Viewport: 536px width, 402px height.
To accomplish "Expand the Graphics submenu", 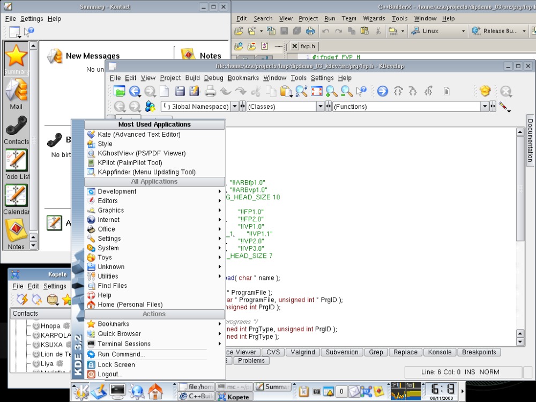I will (154, 210).
